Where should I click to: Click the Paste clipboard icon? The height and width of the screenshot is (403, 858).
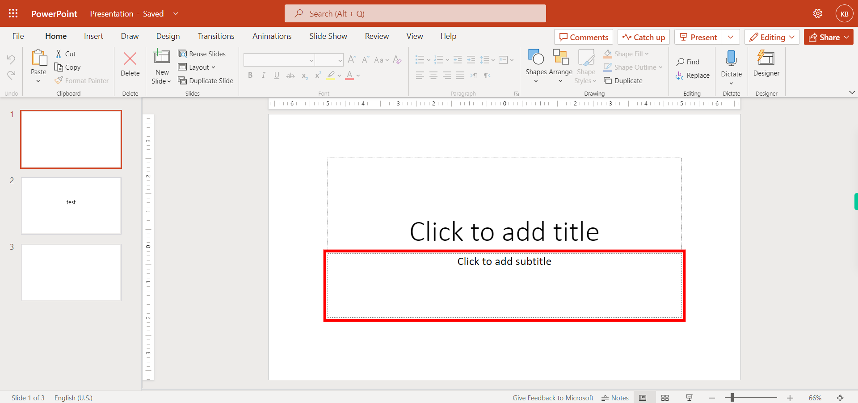point(39,58)
